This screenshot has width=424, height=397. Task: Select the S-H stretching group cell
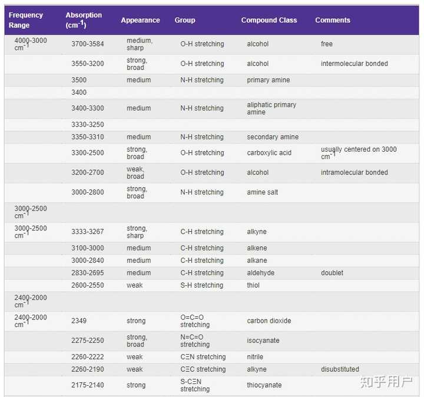pyautogui.click(x=202, y=285)
